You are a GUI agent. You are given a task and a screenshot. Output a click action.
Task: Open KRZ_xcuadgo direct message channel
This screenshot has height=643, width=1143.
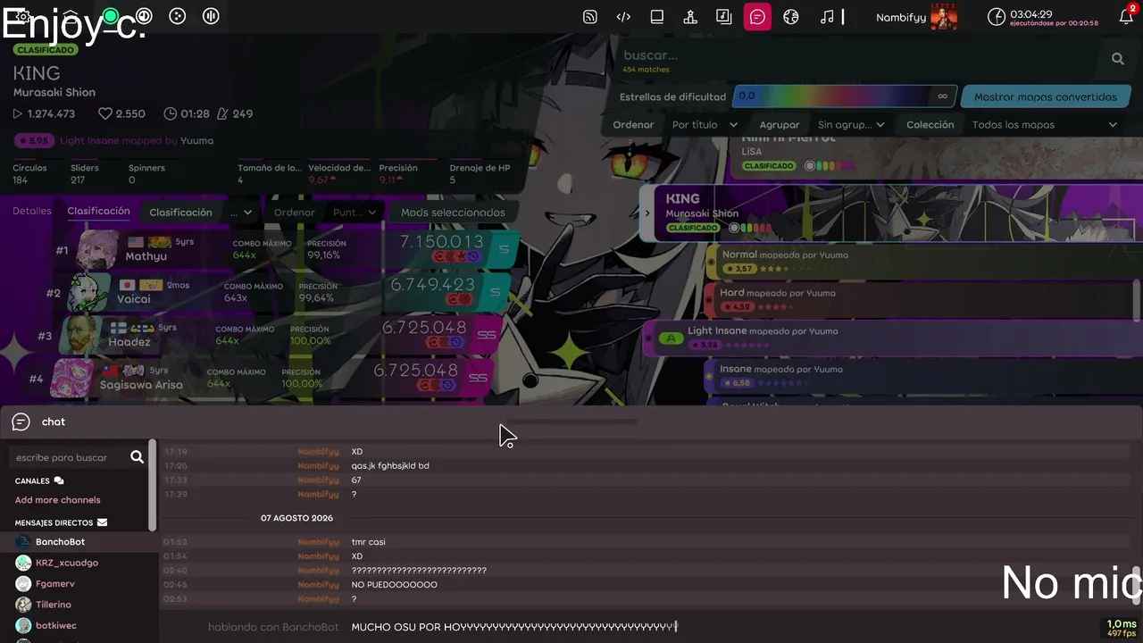pos(79,563)
